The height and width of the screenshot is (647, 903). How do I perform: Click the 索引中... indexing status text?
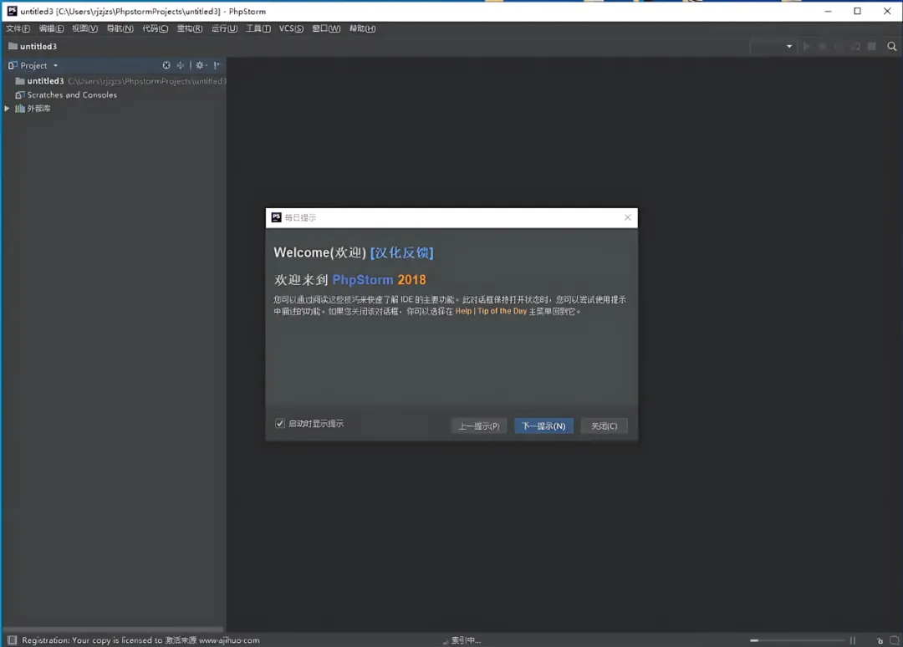(466, 640)
